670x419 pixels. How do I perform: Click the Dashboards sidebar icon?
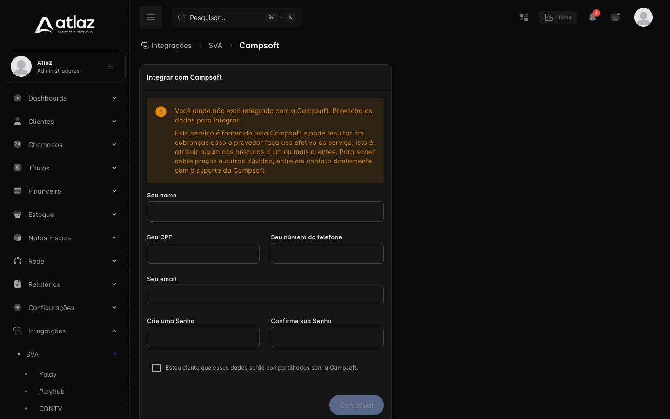pos(18,98)
